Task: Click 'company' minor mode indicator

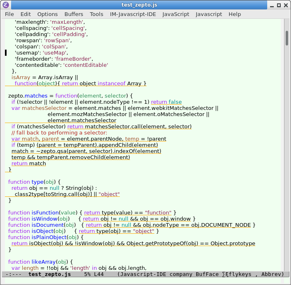Action: (x=181, y=274)
